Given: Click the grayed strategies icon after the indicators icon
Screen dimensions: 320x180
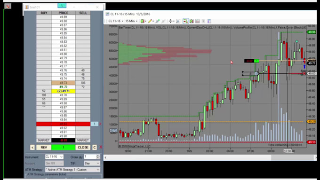Looking at the screenshot, I should pos(163,21).
